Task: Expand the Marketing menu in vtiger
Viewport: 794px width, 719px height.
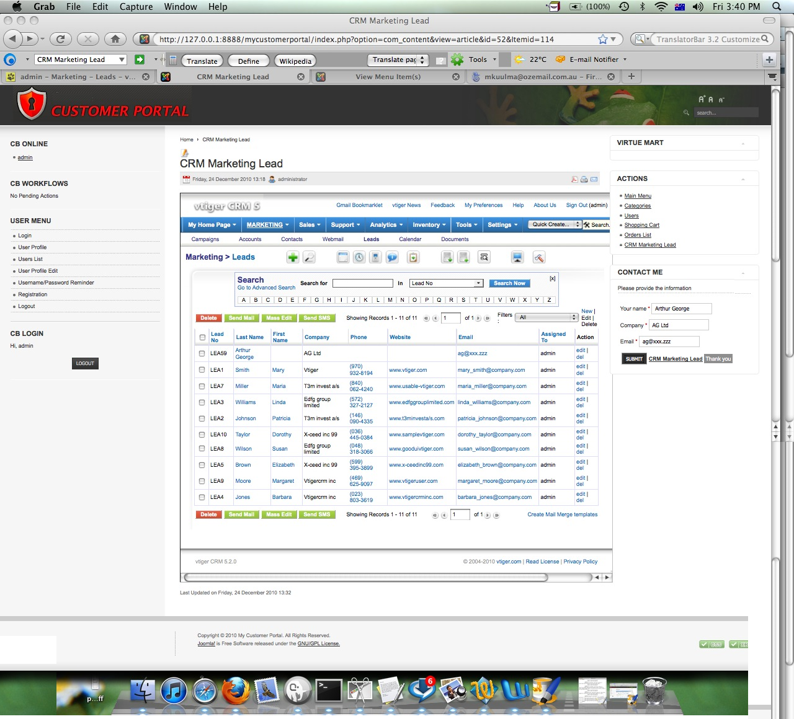Action: pyautogui.click(x=267, y=225)
